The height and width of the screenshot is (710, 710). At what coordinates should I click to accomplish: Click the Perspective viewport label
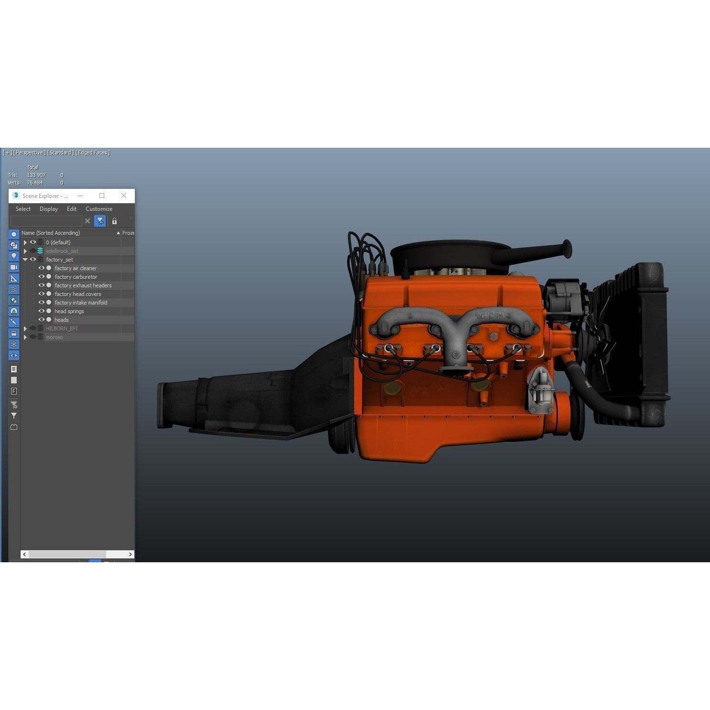coord(29,153)
